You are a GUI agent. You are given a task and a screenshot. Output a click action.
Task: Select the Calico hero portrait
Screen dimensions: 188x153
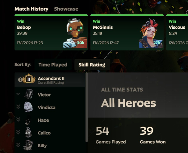pyautogui.click(x=28, y=133)
